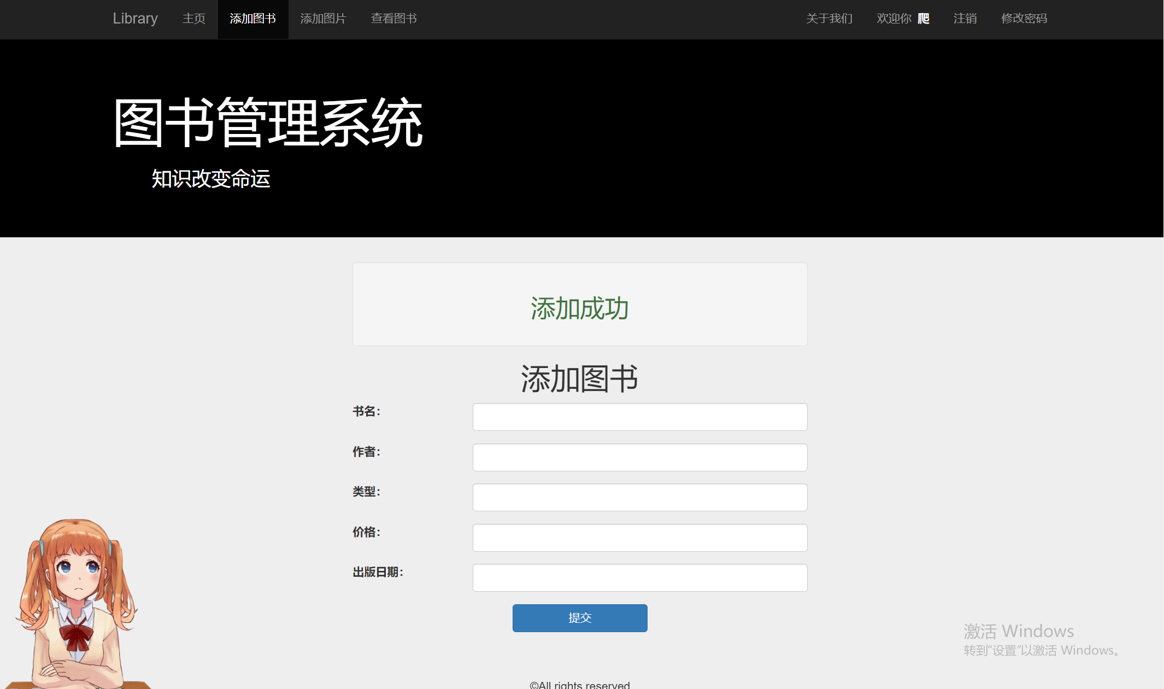Viewport: 1164px width, 689px height.
Task: Open the 修改密码 page
Action: click(x=1024, y=19)
